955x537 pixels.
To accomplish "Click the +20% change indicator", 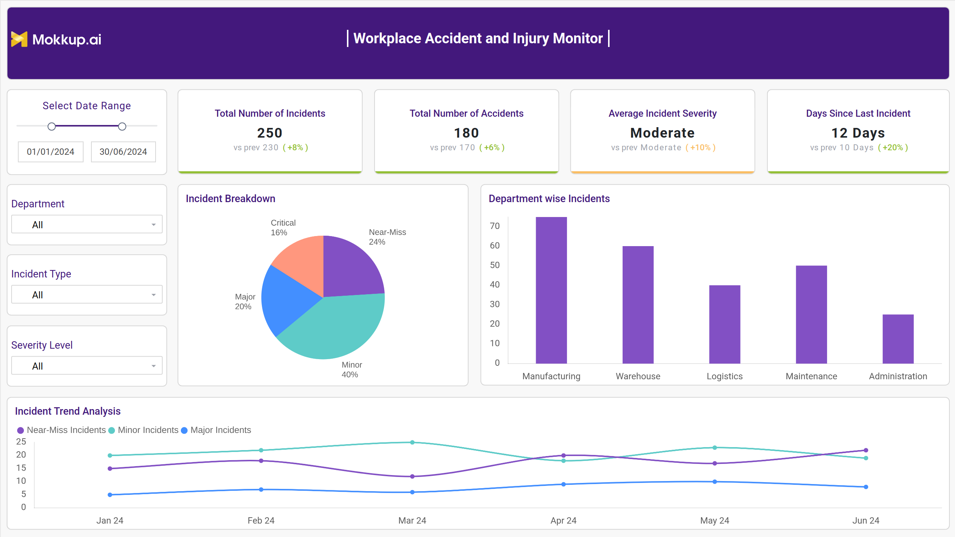I will (x=893, y=148).
